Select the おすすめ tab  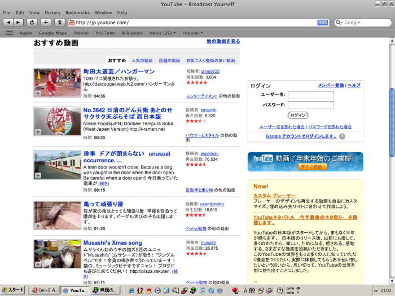point(117,60)
